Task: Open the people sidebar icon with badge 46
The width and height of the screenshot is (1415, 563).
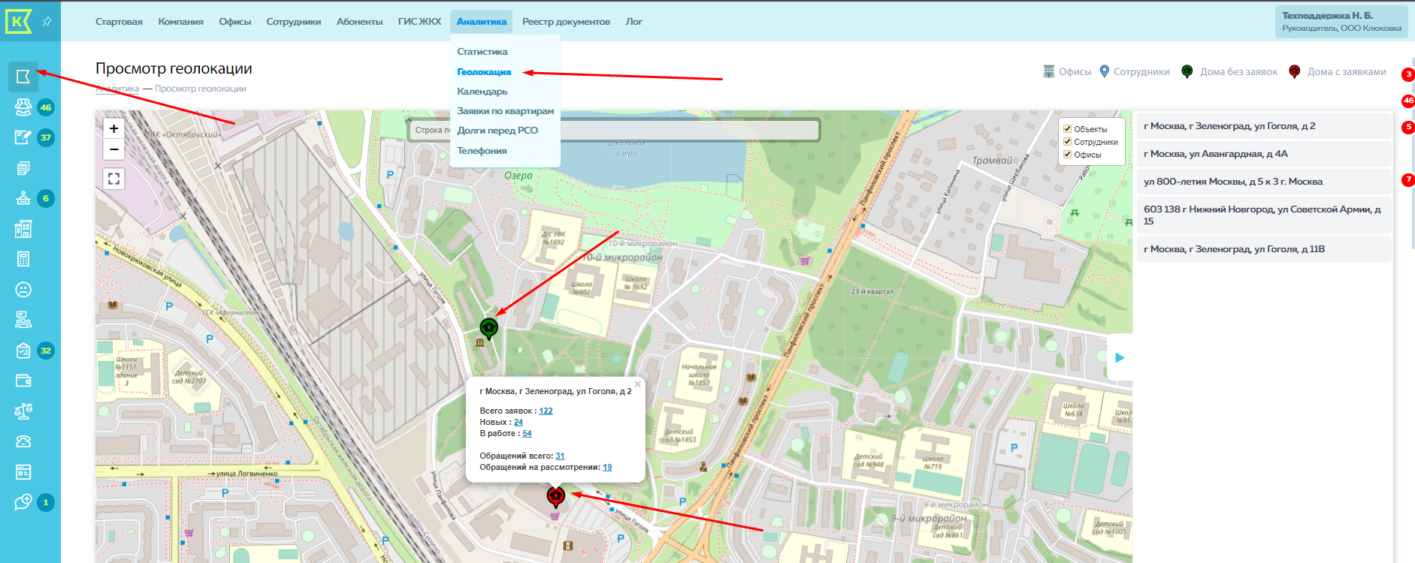Action: click(x=23, y=107)
